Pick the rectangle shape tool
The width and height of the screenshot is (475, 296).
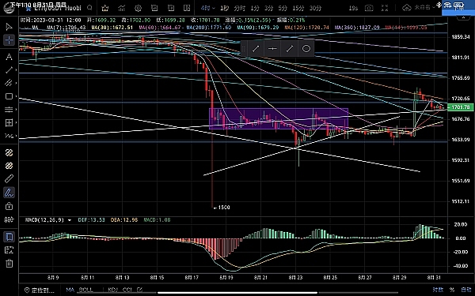coord(9,96)
